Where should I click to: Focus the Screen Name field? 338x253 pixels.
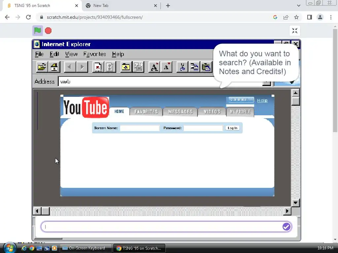(140, 128)
